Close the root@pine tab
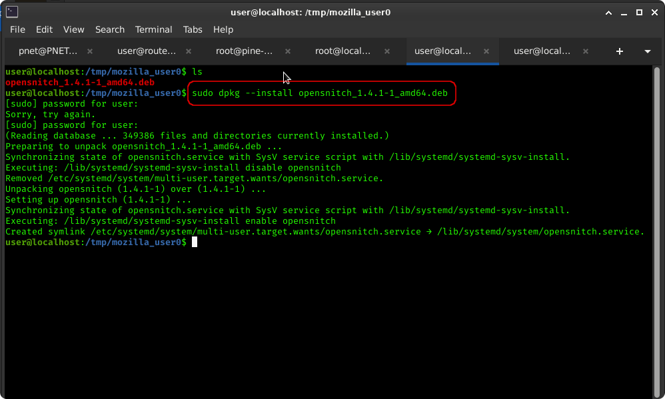Viewport: 665px width, 399px height. coord(288,51)
